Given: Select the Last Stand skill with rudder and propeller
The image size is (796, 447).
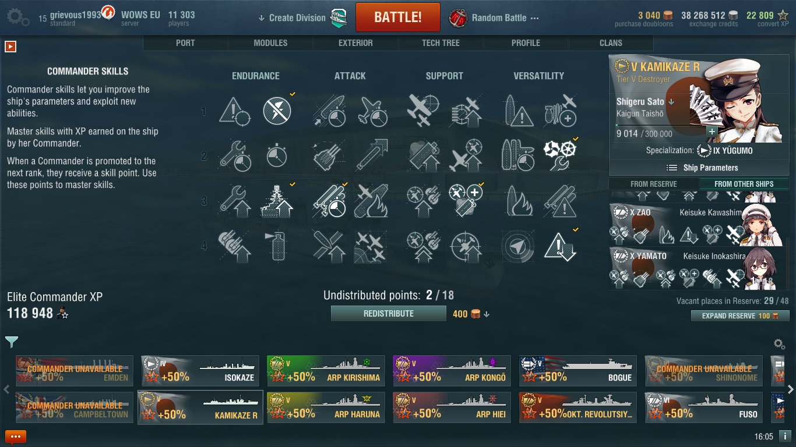Looking at the screenshot, I should [x=560, y=155].
